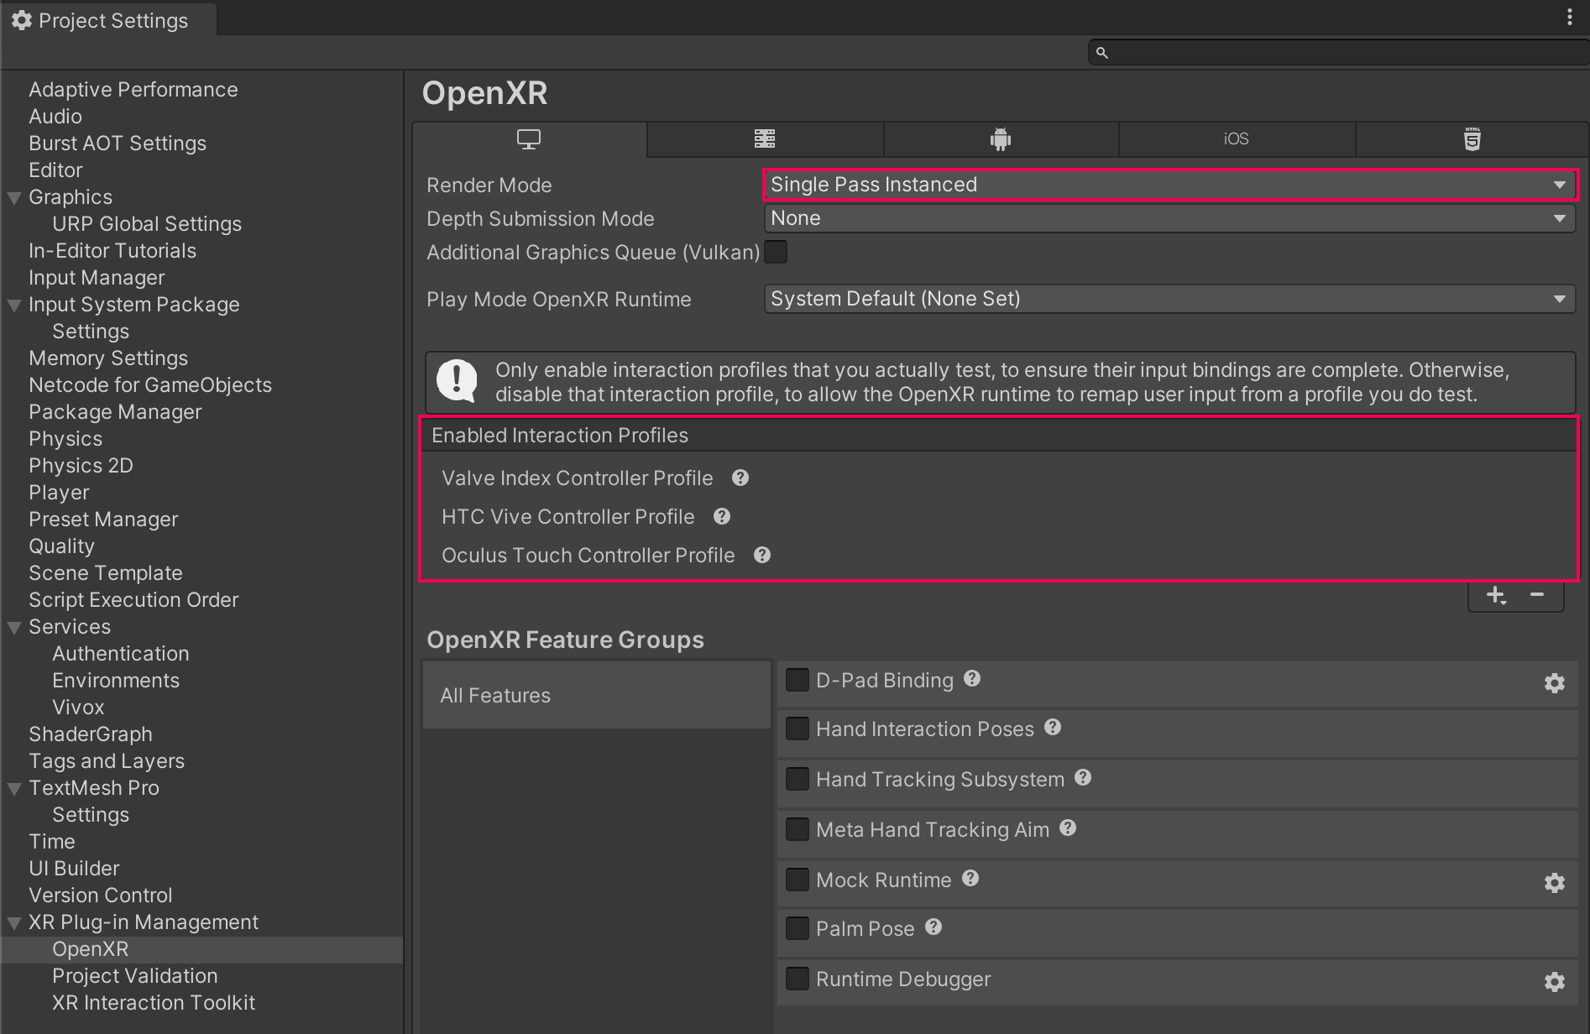Enable the Hand Interaction Poses feature
This screenshot has width=1590, height=1034.
click(797, 728)
